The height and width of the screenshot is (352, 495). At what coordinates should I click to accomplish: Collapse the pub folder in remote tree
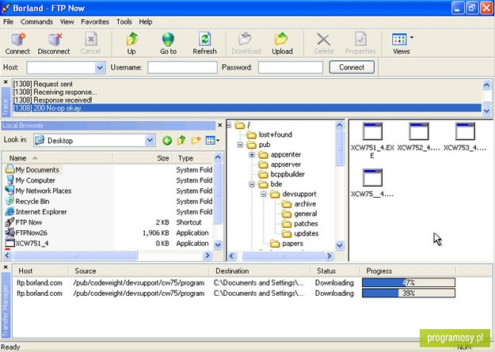tap(240, 145)
